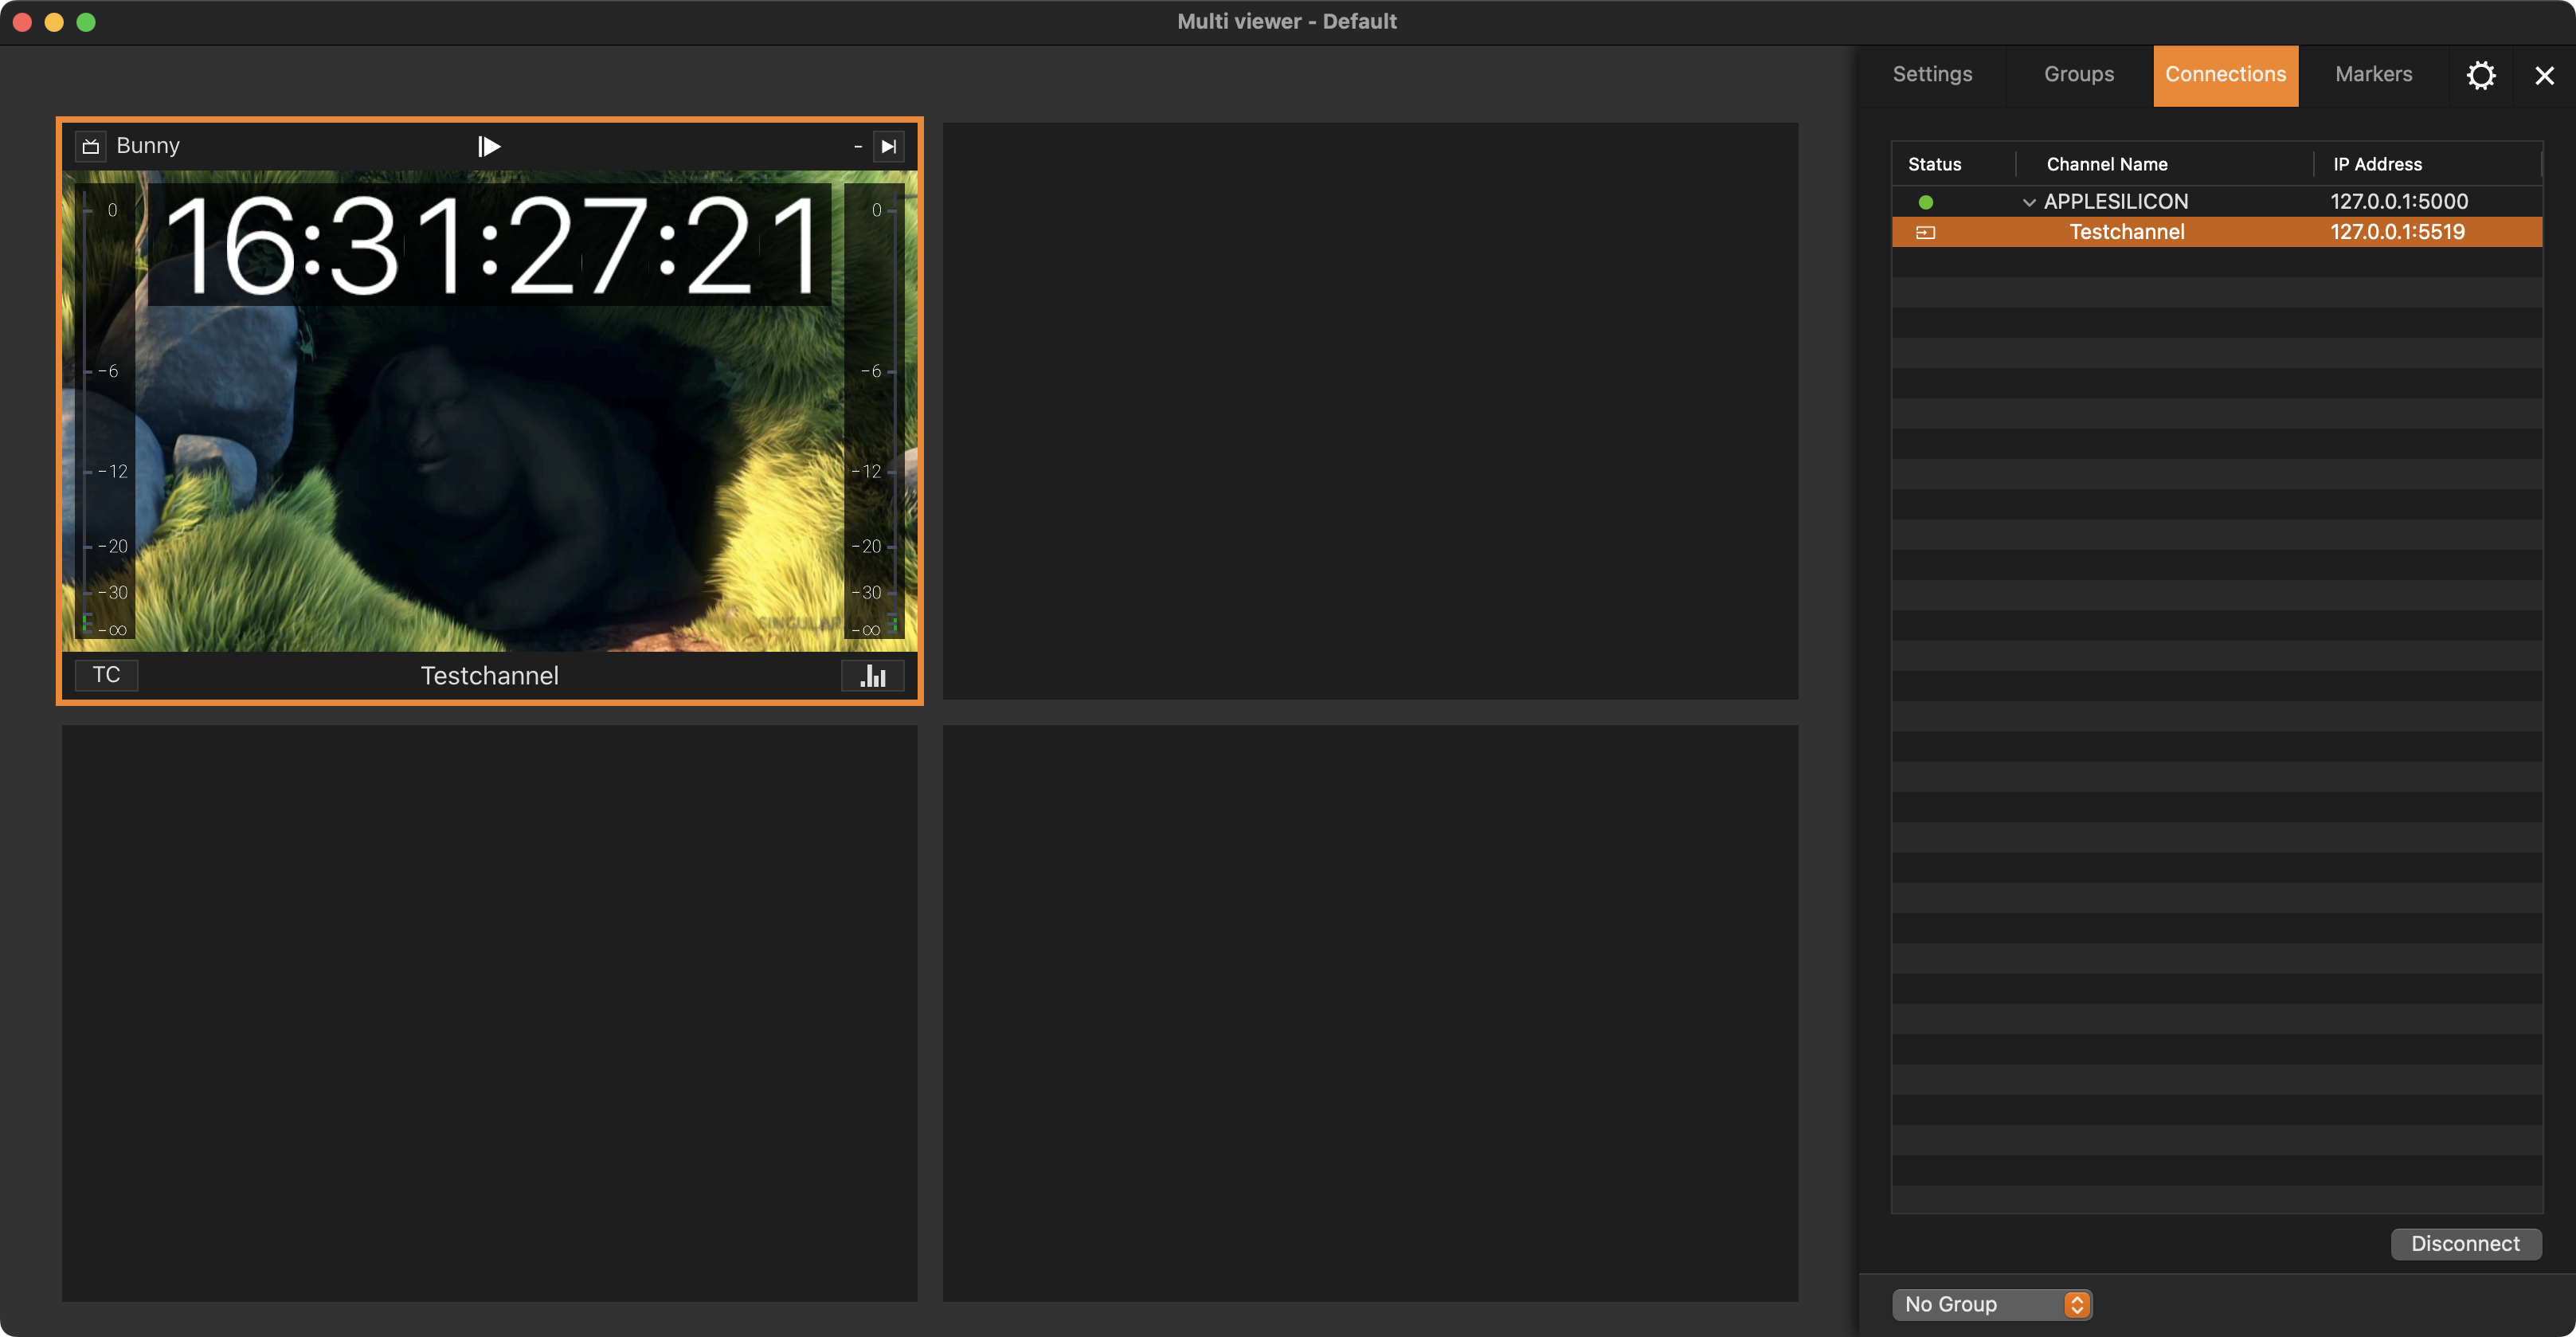
Task: Select the APPLESILICON row name
Action: tap(2115, 202)
